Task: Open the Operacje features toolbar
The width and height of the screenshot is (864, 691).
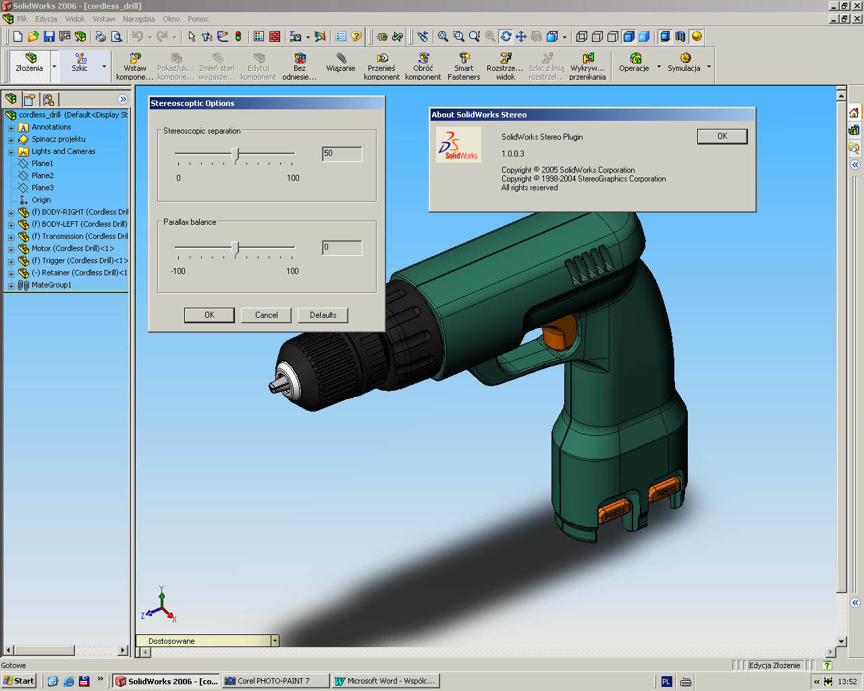Action: coord(634,62)
